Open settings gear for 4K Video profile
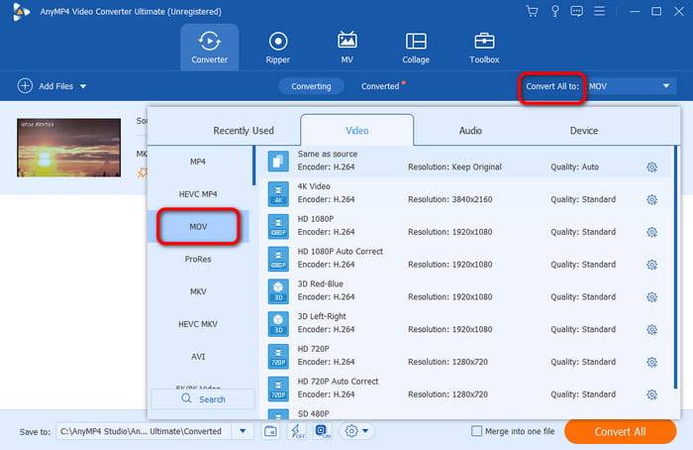693x450 pixels. tap(651, 199)
